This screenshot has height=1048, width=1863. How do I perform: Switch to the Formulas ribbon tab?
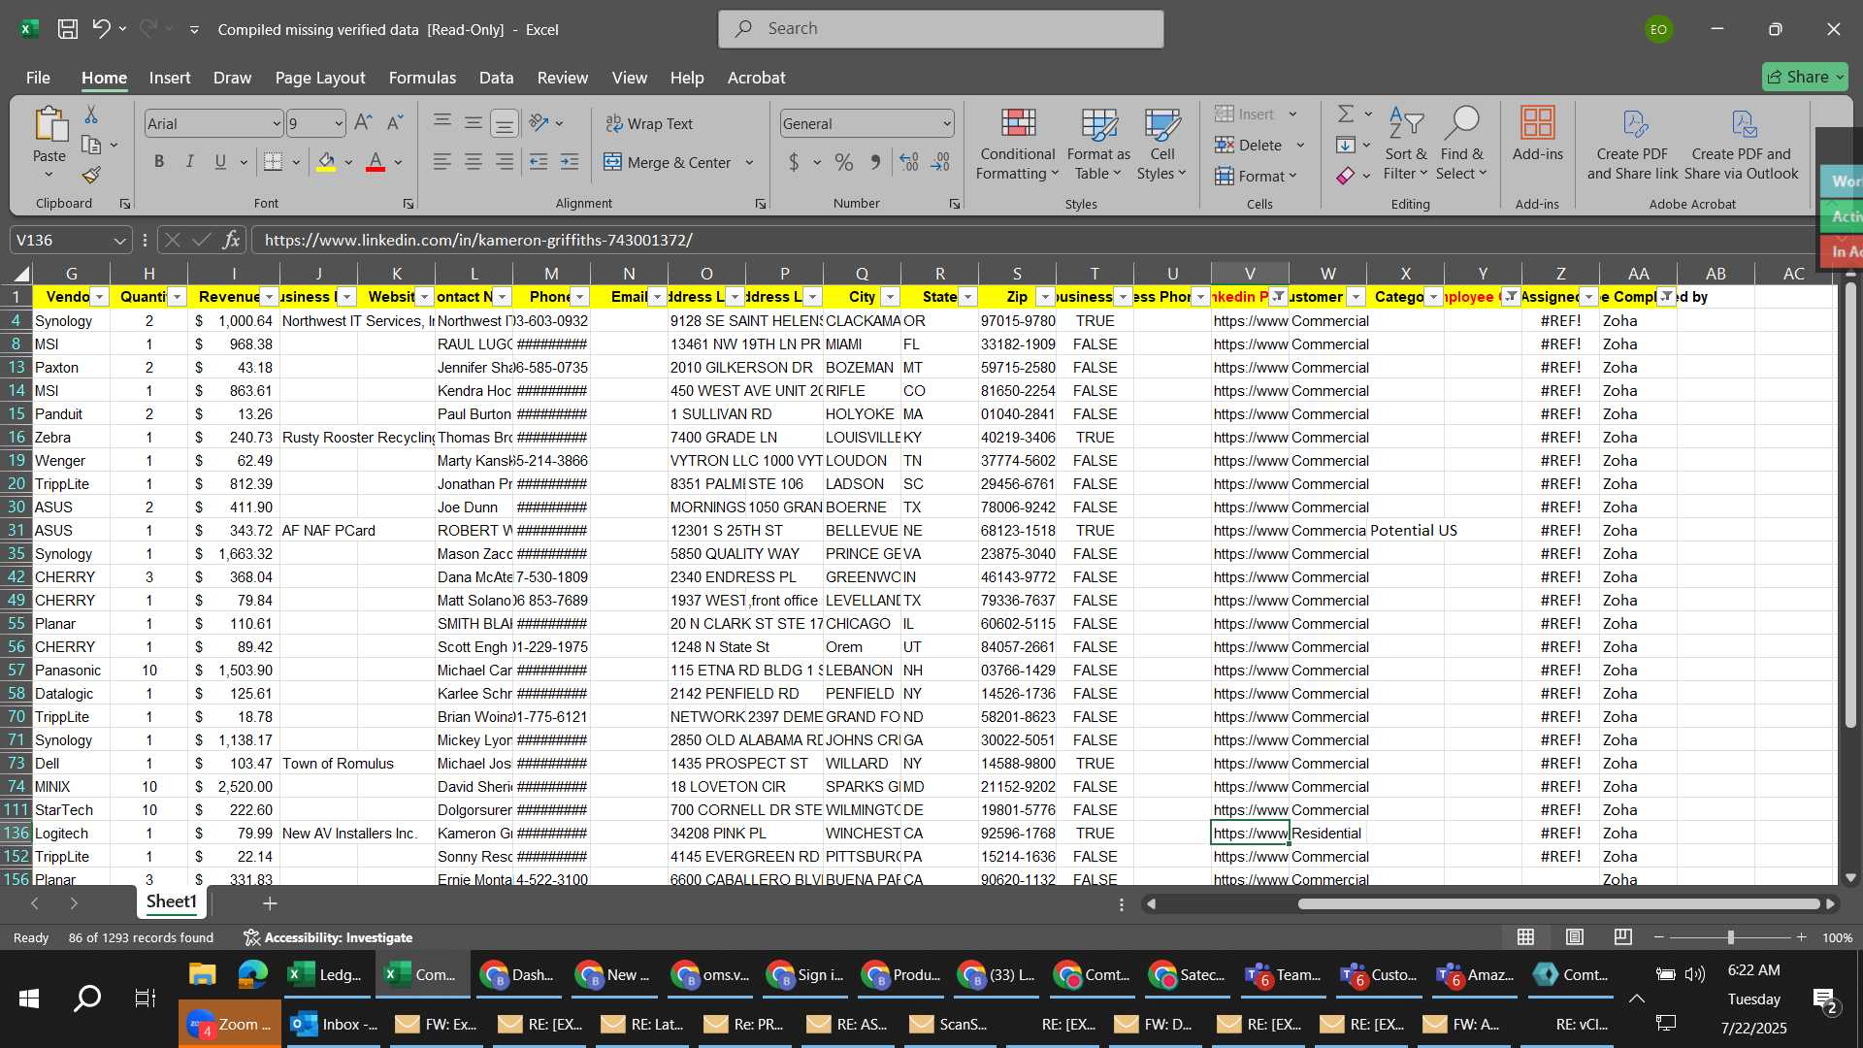click(x=422, y=78)
